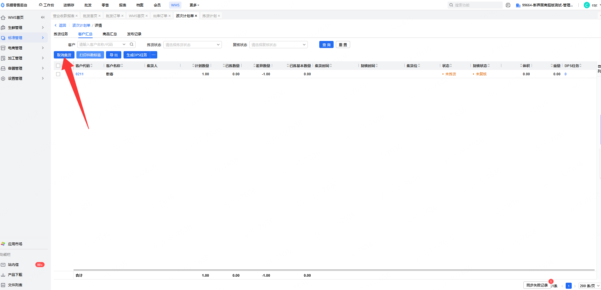
Task: Click the 电商管理 sidebar icon
Action: point(3,48)
